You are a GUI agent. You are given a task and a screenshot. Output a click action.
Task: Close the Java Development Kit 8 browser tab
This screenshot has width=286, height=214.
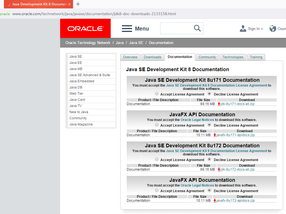coord(69,4)
